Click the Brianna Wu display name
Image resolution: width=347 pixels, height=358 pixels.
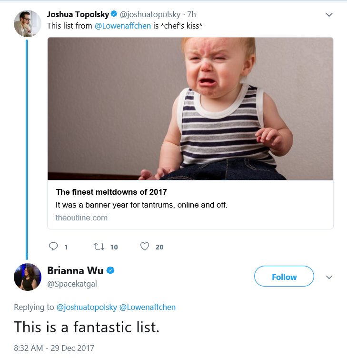75,270
